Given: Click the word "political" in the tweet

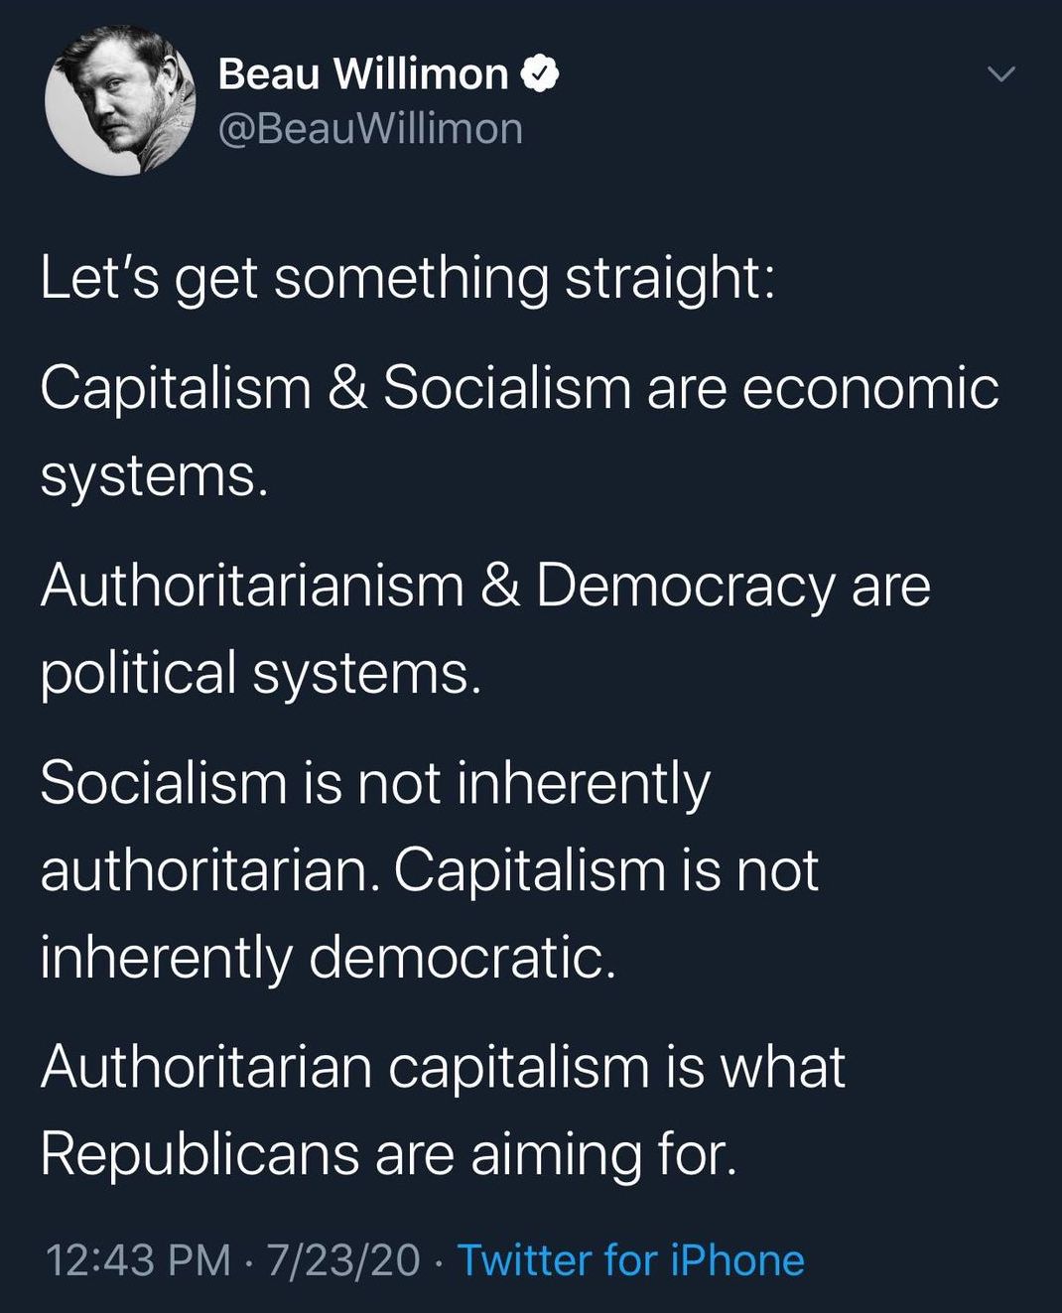Looking at the screenshot, I should click(138, 673).
